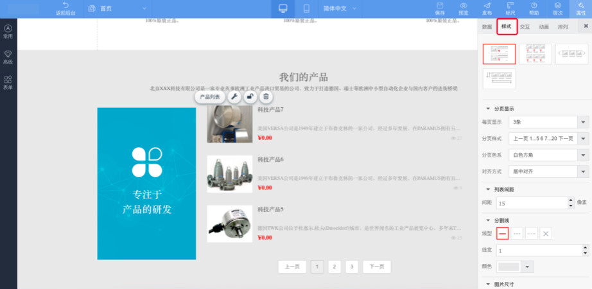Viewport: 592px width, 289px height.
Task: Click the wrench settings icon above product list
Action: (234, 97)
